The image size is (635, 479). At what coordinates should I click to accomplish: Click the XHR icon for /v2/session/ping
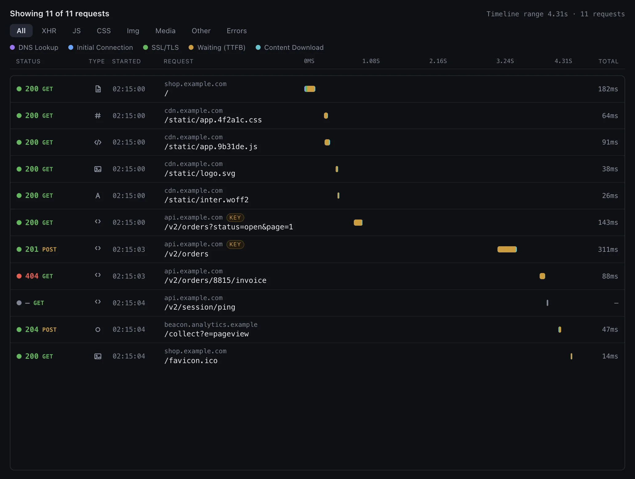(98, 302)
